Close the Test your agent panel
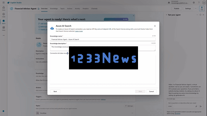The image size is (207, 116). coord(204,15)
